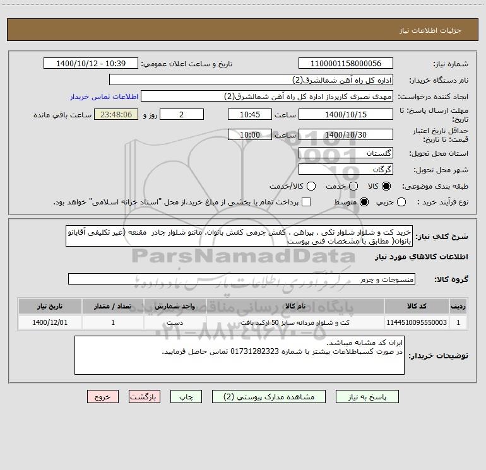Choose جزیی purchase process type
Image resolution: width=486 pixels, height=470 pixels.
(401, 202)
